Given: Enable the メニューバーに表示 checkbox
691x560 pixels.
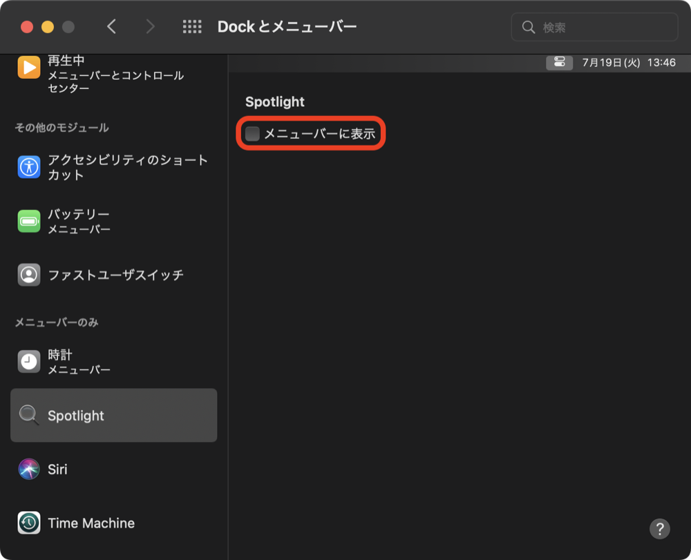Looking at the screenshot, I should 252,133.
